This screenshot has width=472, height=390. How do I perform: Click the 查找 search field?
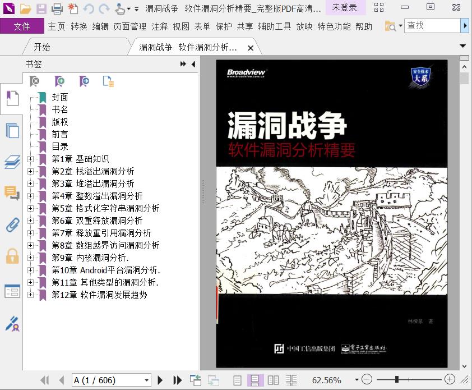432,26
